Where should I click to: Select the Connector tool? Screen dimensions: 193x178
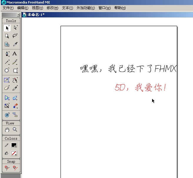15,115
